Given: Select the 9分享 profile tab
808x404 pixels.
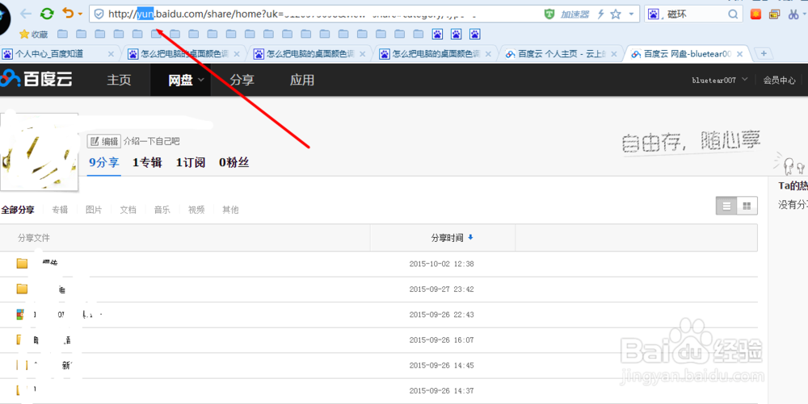Looking at the screenshot, I should 104,162.
